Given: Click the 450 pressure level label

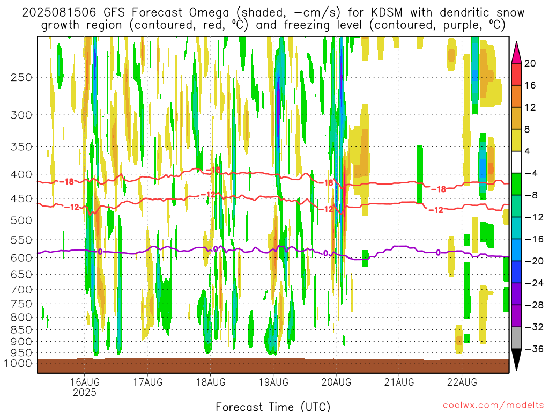Looking at the screenshot, I should (x=21, y=198).
